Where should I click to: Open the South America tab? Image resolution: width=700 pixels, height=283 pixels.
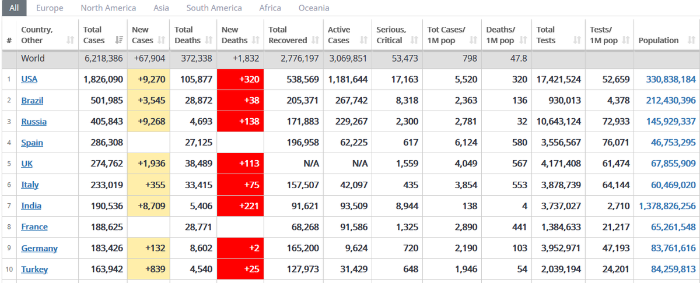[214, 8]
